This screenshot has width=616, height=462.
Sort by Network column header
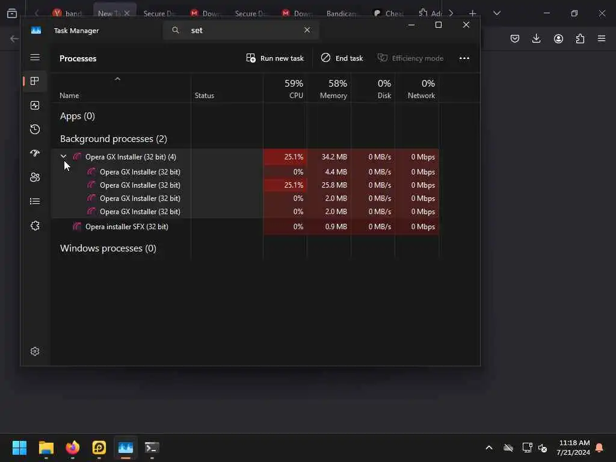(417, 89)
